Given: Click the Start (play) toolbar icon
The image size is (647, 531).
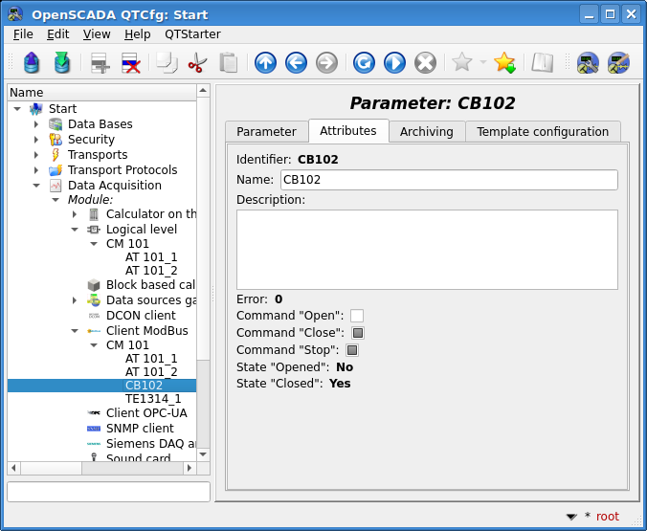Looking at the screenshot, I should pos(394,63).
